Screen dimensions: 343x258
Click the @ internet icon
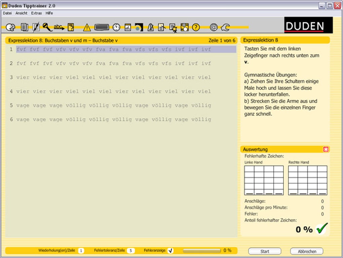pos(214,27)
